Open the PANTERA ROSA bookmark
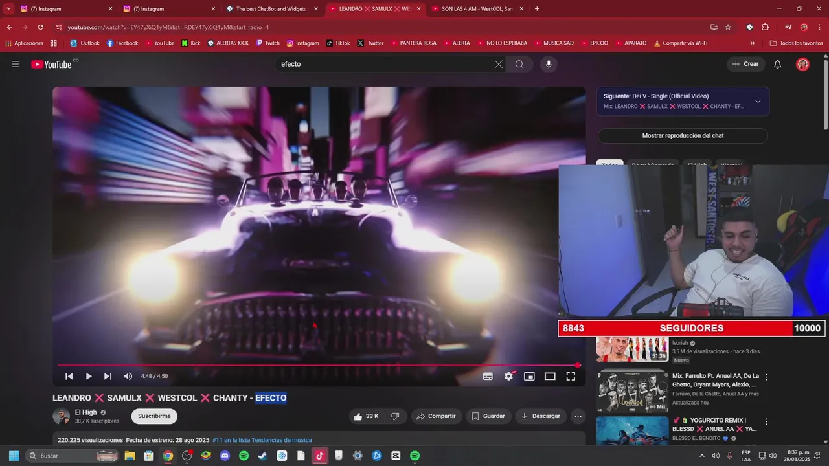Screen dimensions: 829x466 413,43
